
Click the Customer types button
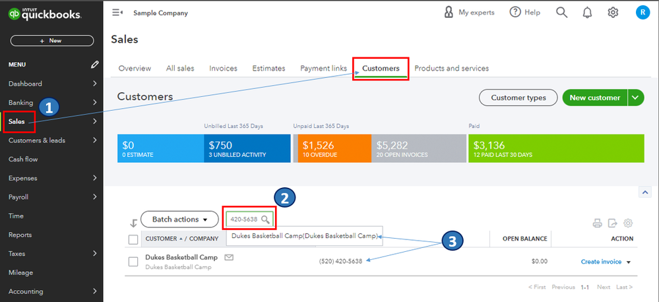click(518, 98)
